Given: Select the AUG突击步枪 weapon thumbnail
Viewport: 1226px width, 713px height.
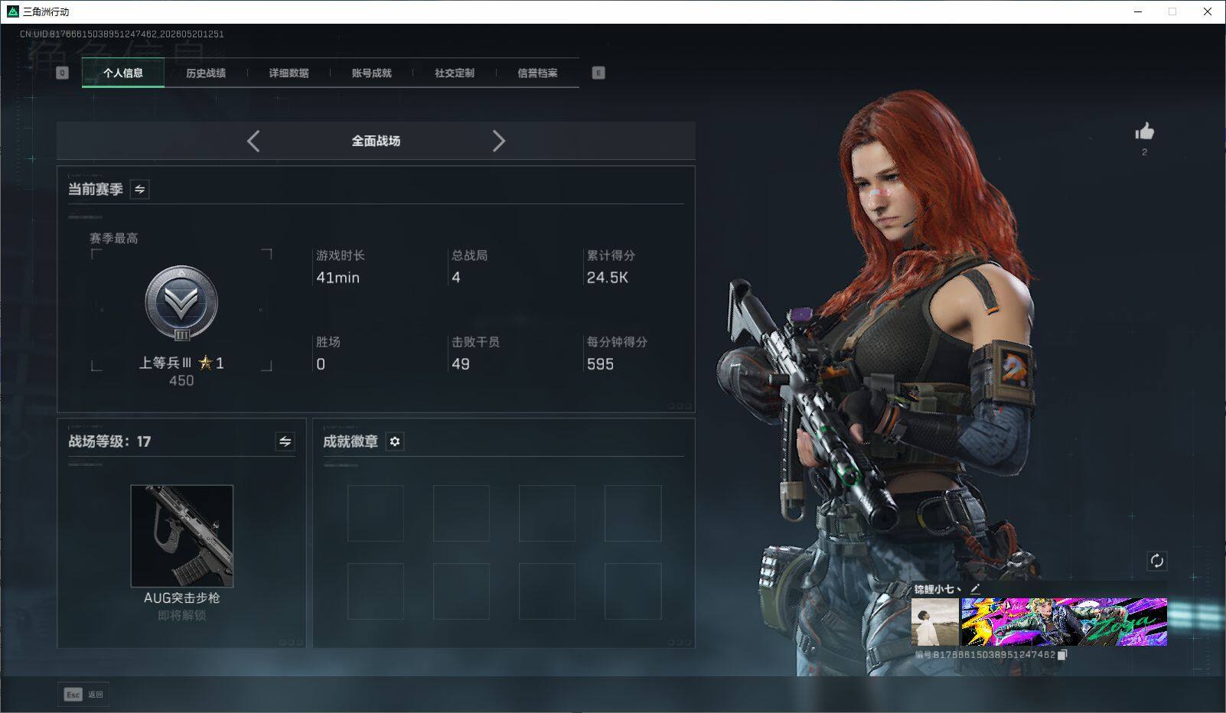Looking at the screenshot, I should pos(182,536).
